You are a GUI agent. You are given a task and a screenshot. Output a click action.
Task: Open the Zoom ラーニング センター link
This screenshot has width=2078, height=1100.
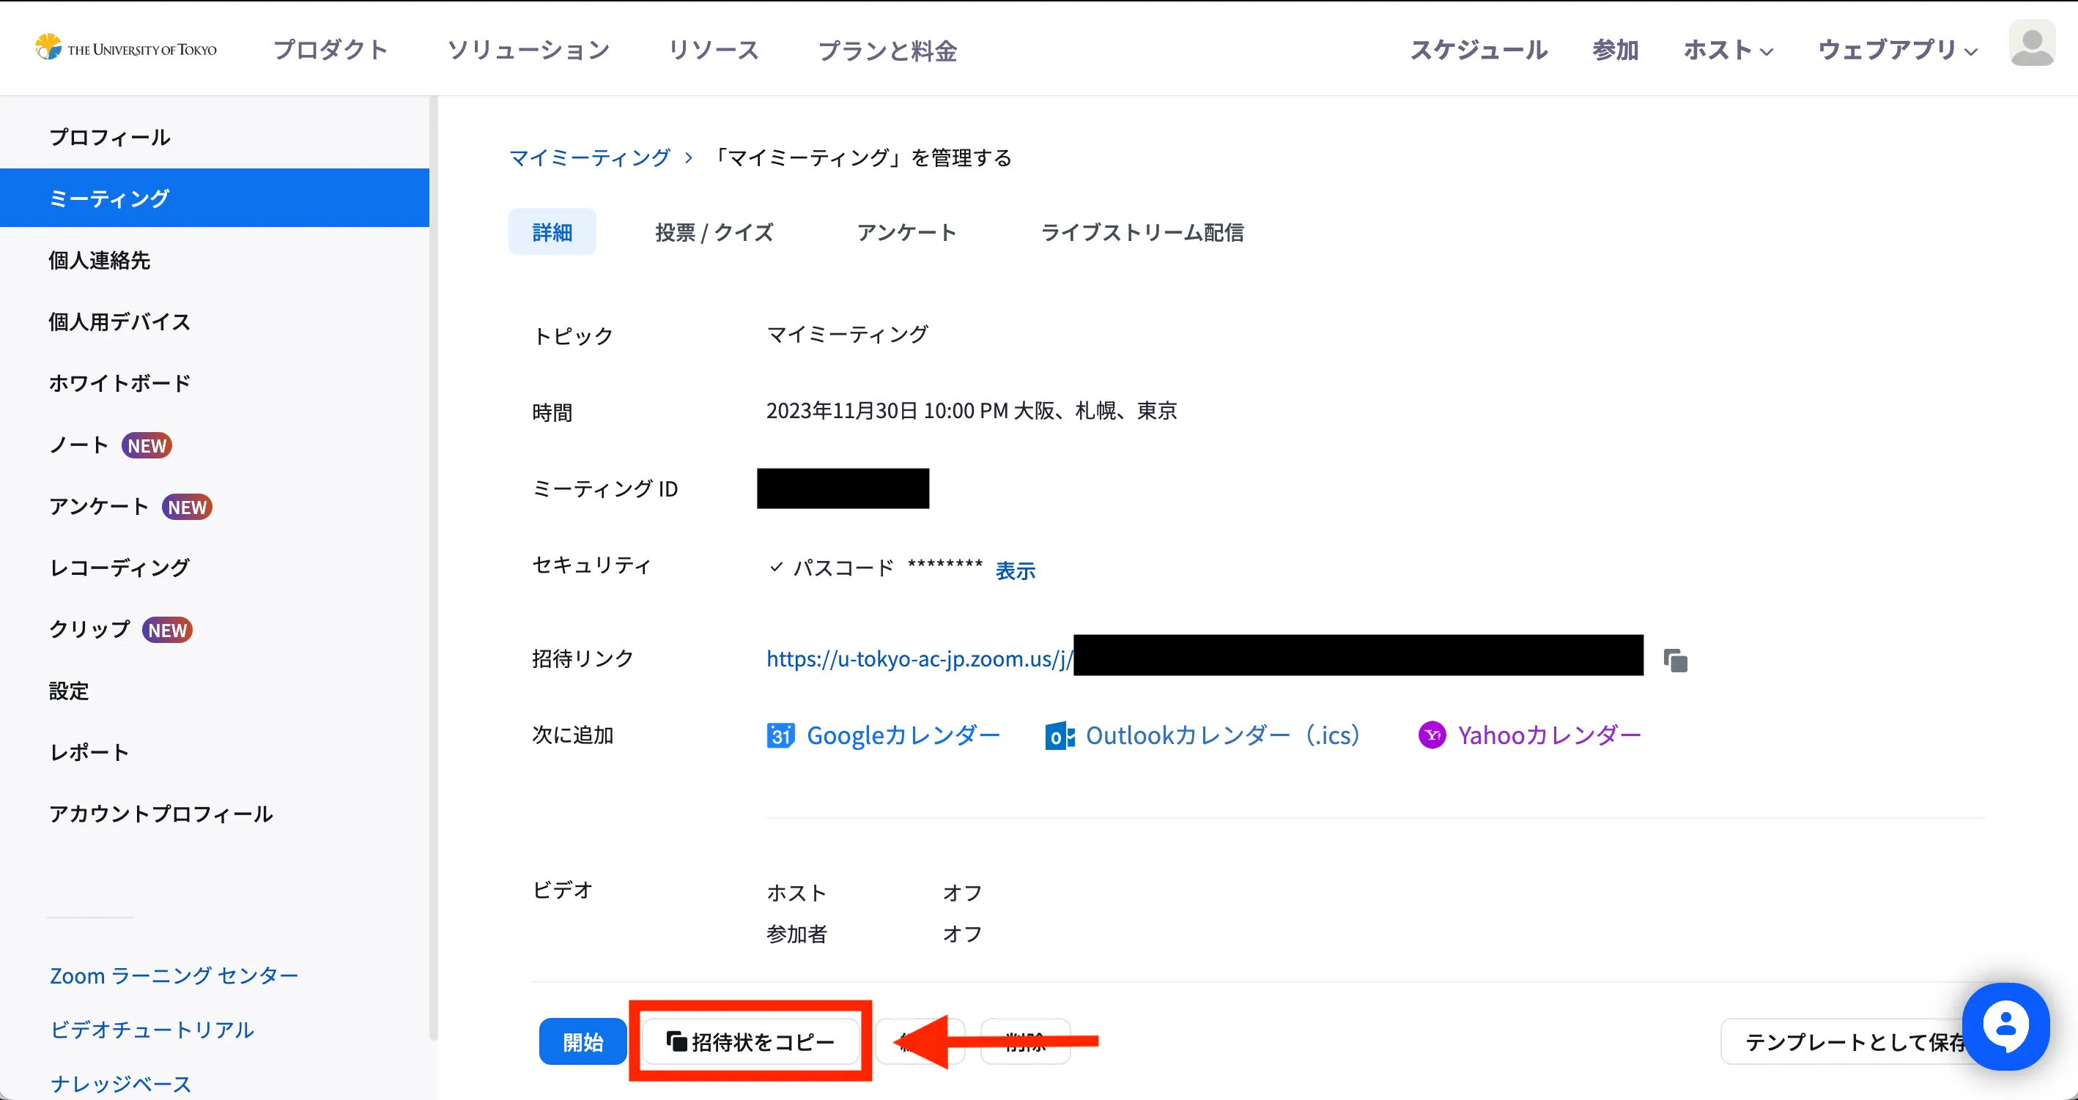[174, 975]
